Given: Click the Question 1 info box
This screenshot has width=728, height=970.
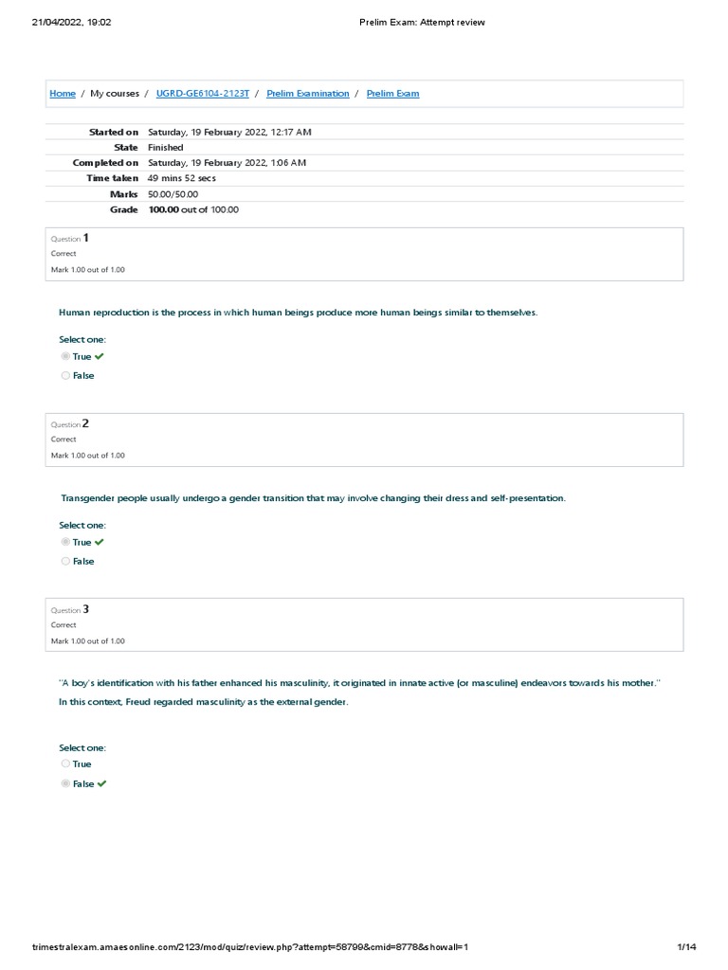Looking at the screenshot, I should [x=364, y=254].
